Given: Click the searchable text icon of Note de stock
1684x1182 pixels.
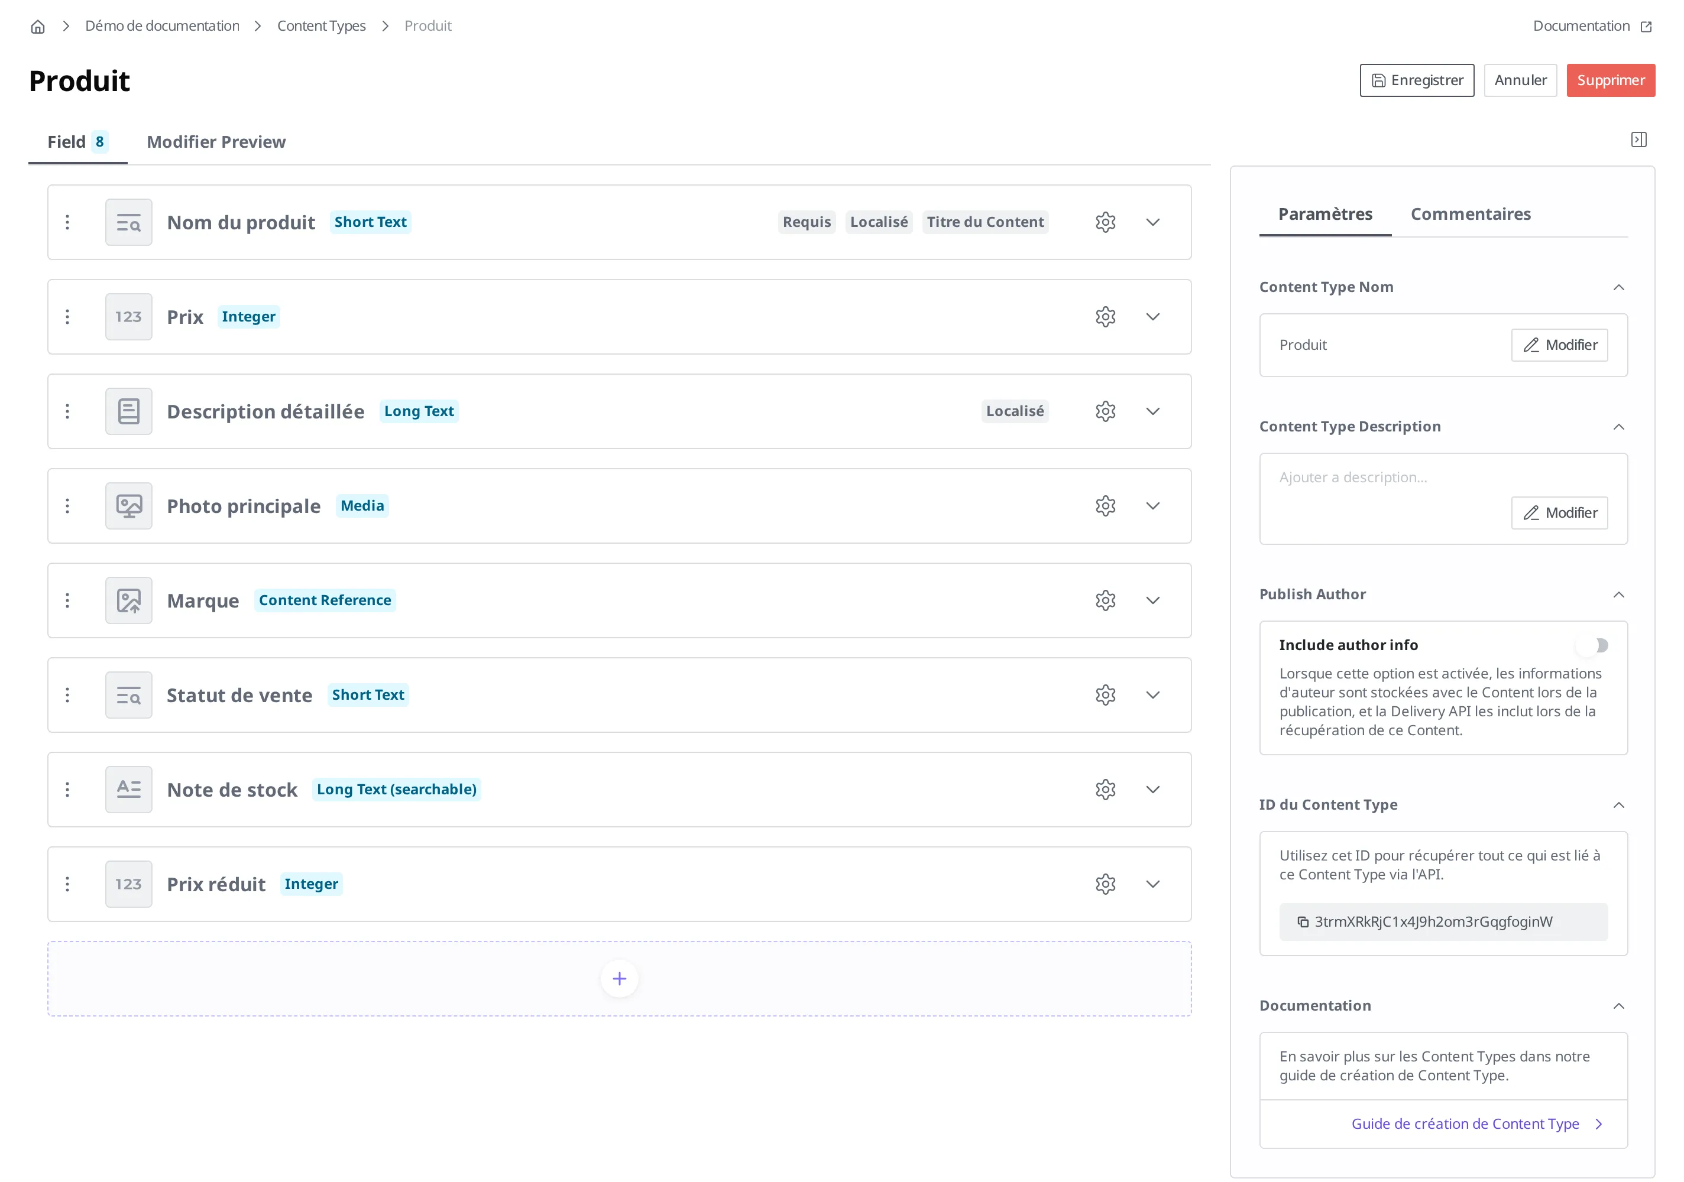Looking at the screenshot, I should click(129, 790).
